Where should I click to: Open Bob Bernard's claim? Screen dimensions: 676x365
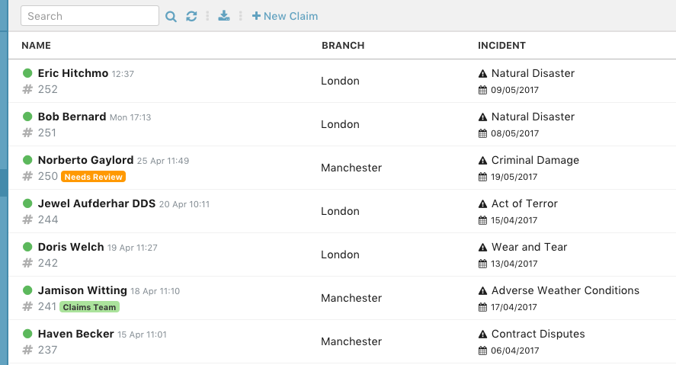point(72,117)
